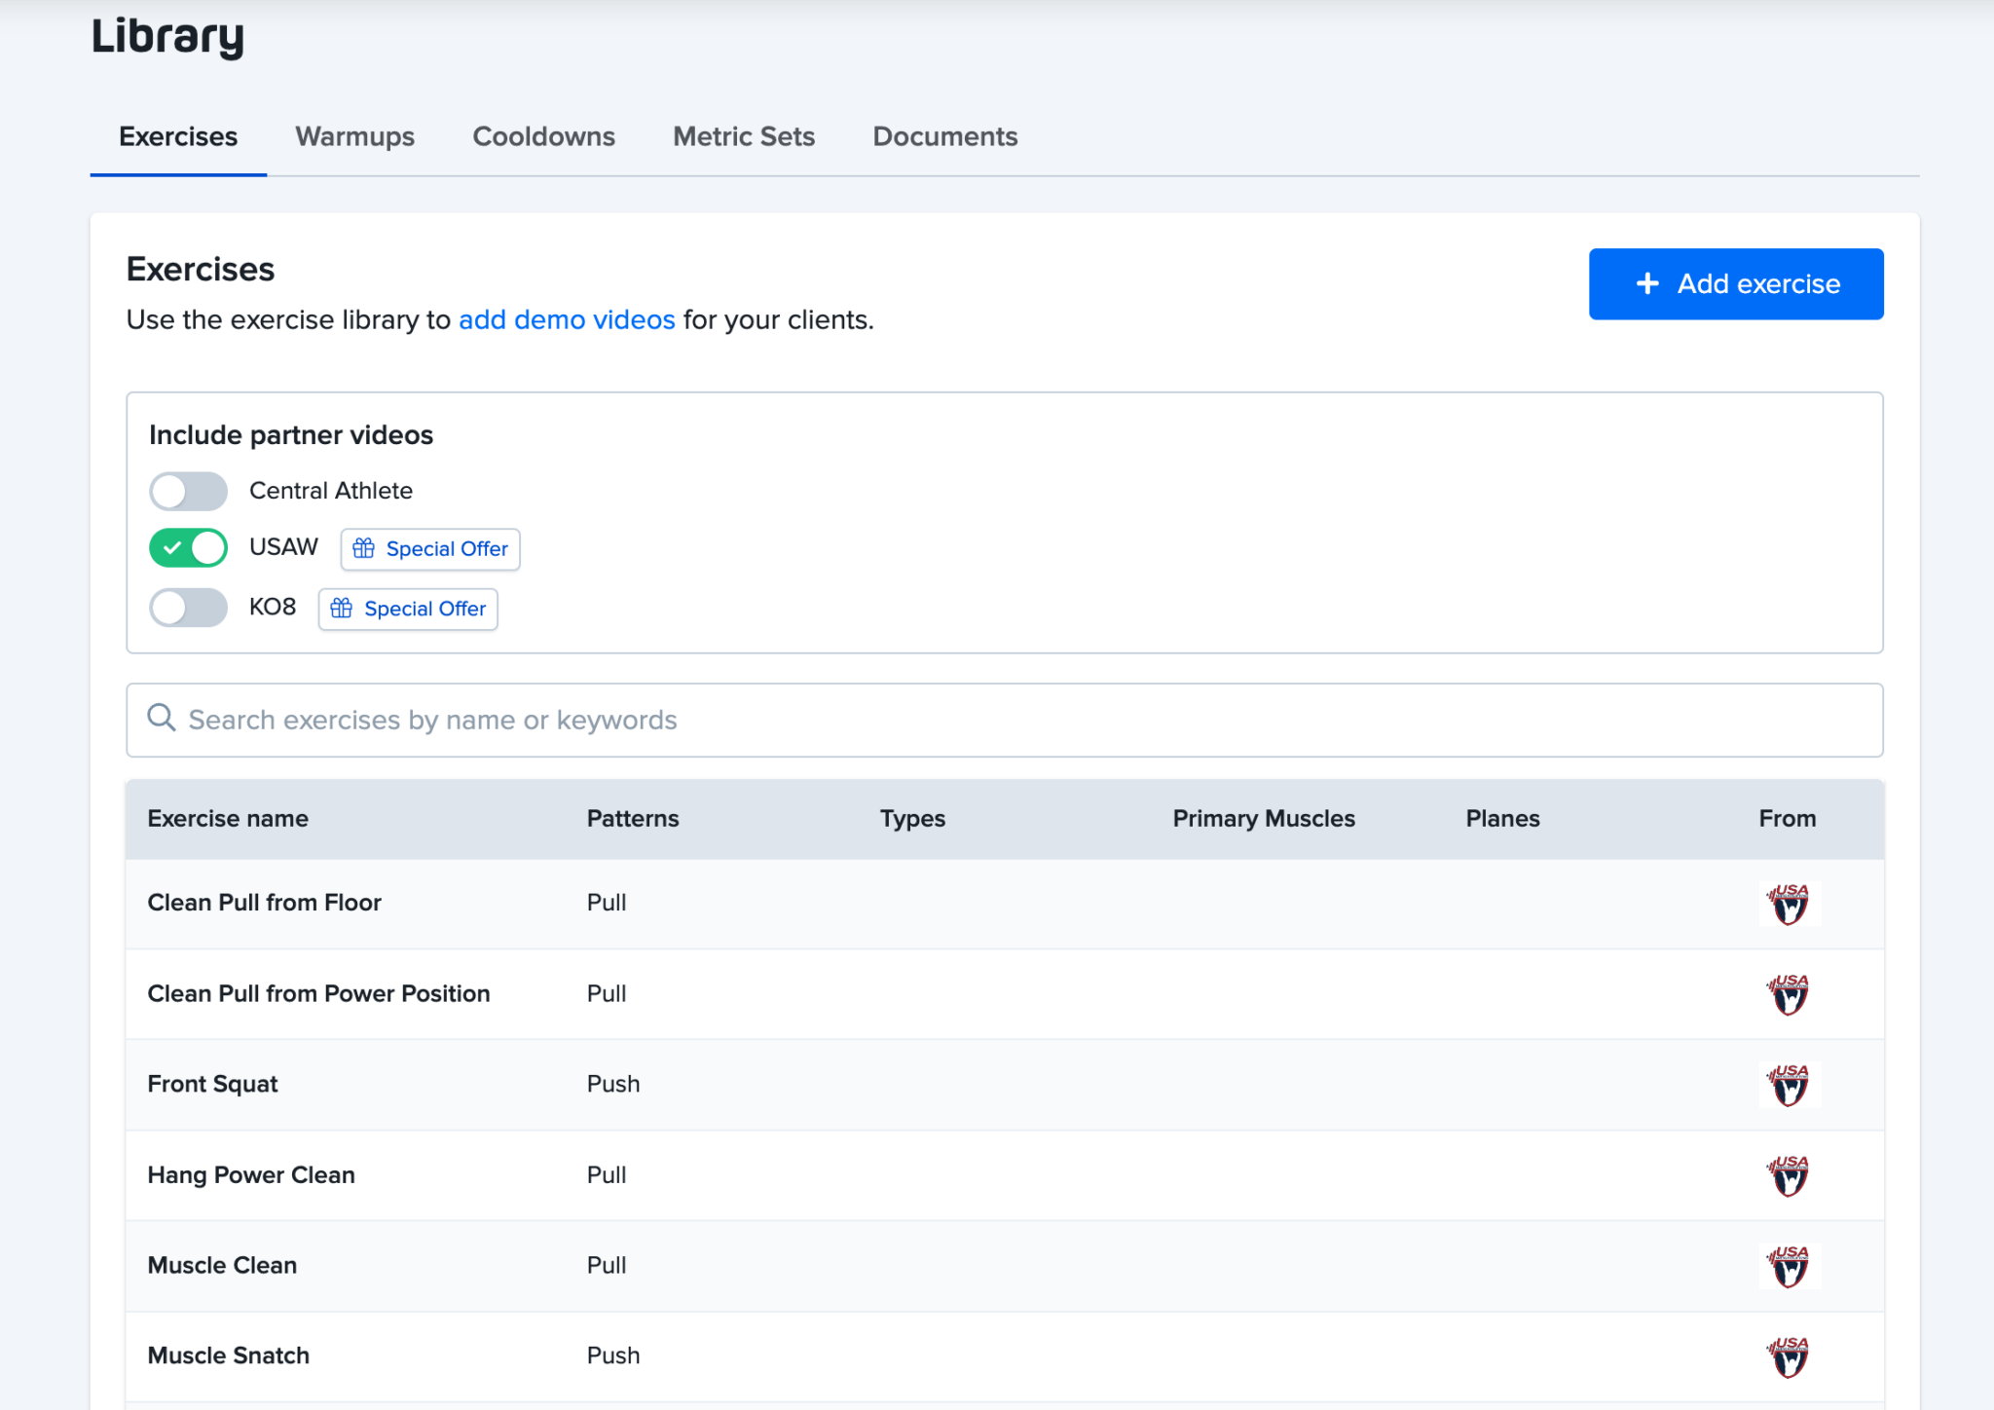This screenshot has width=1994, height=1410.
Task: Click the USAW logo on the Muscle Clean row
Action: (x=1789, y=1265)
